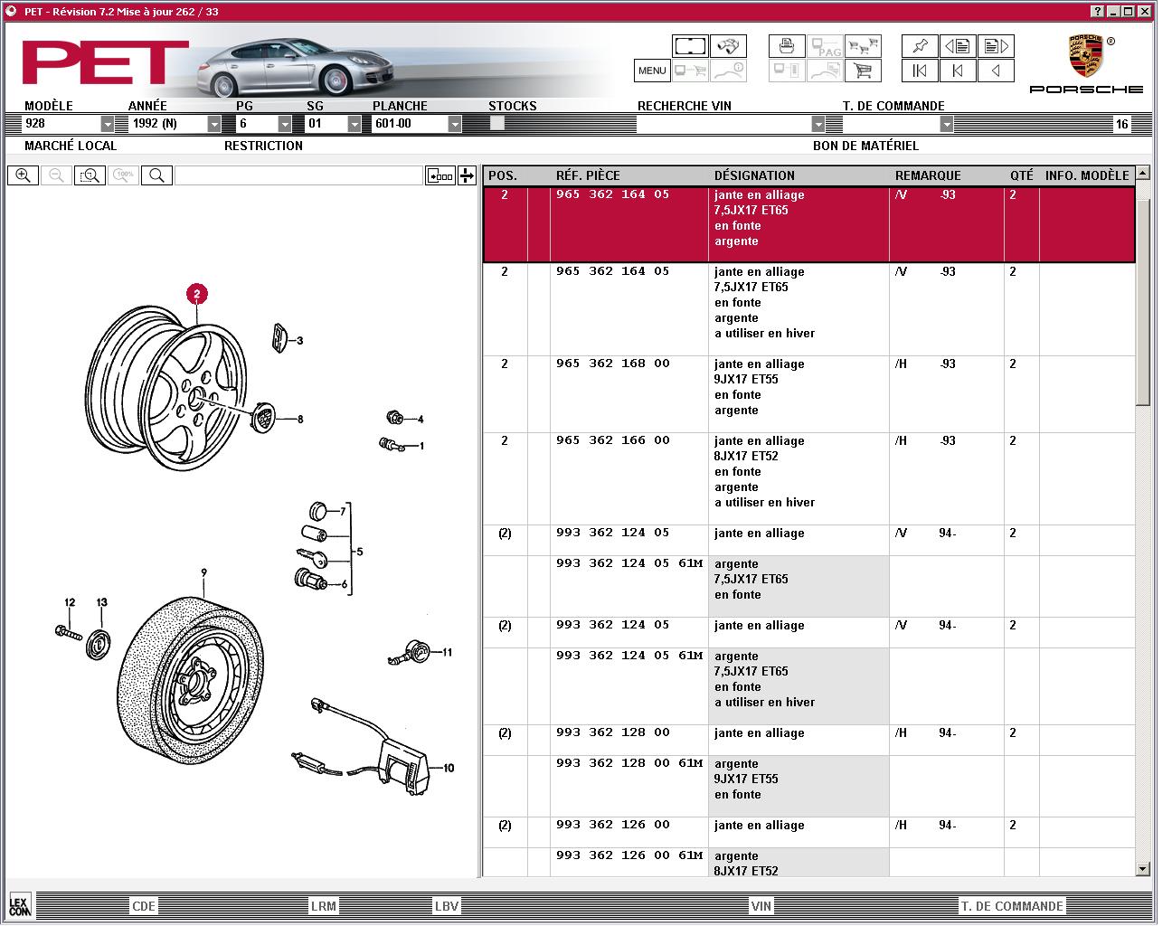1172x926 pixels.
Task: Click the pushpin icon
Action: 920,45
